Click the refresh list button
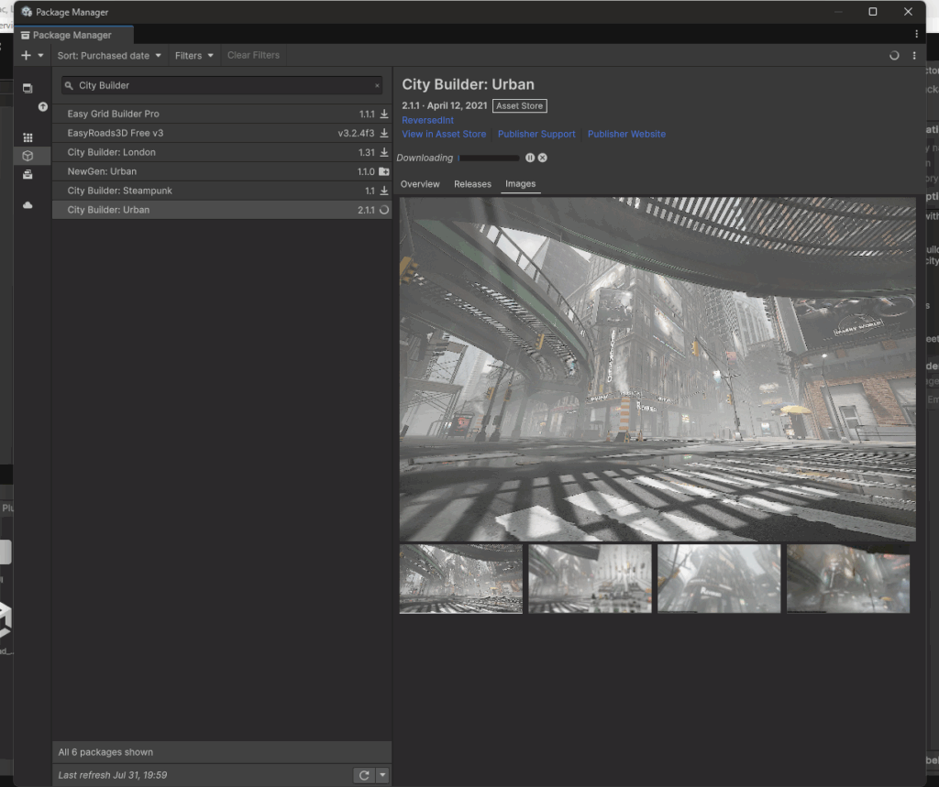This screenshot has height=787, width=939. tap(364, 775)
